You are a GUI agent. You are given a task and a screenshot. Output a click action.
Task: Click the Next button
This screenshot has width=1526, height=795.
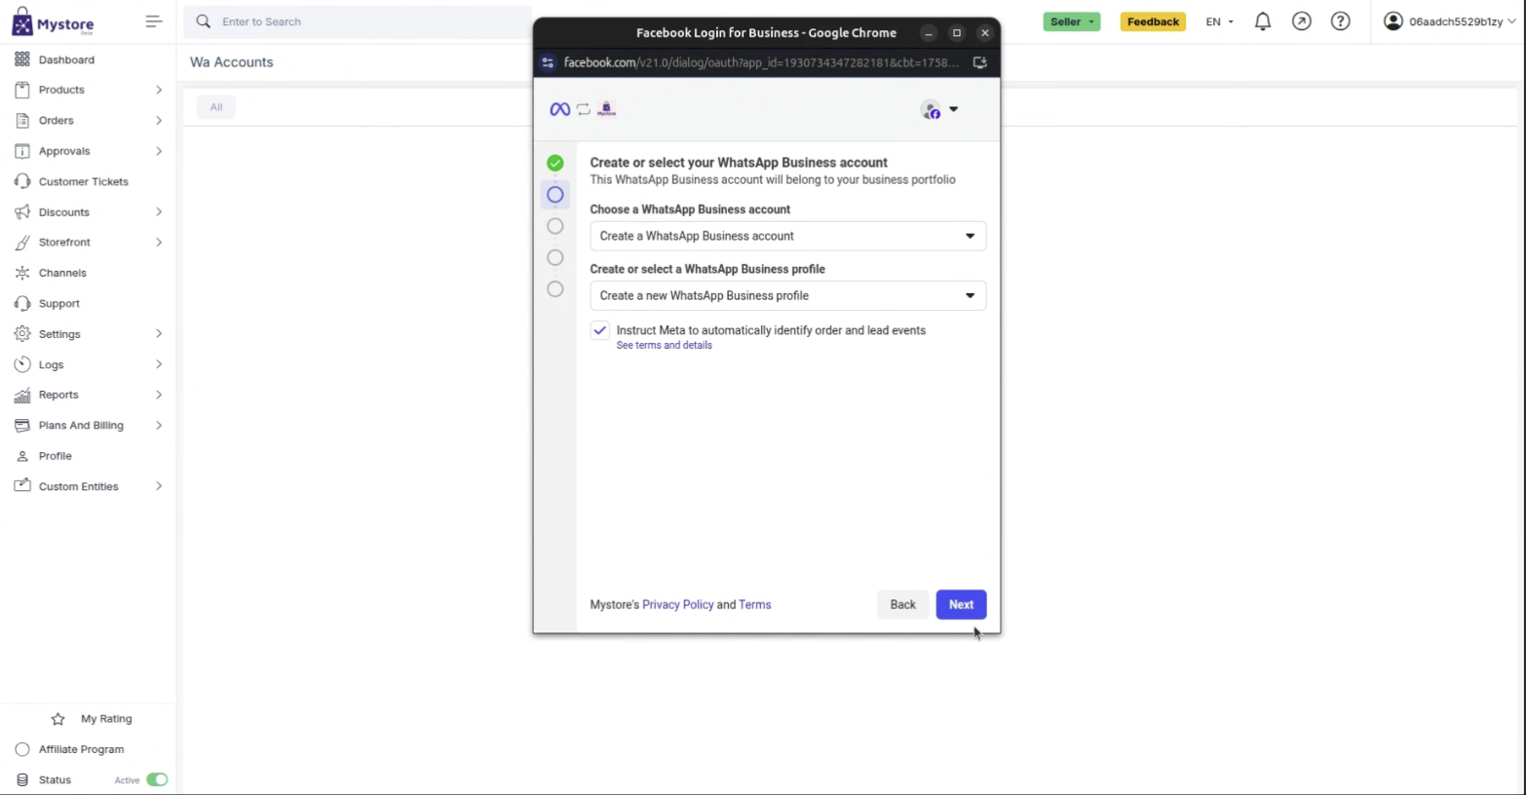(x=961, y=604)
